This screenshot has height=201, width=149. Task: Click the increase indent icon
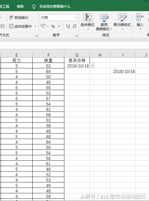[3, 26]
